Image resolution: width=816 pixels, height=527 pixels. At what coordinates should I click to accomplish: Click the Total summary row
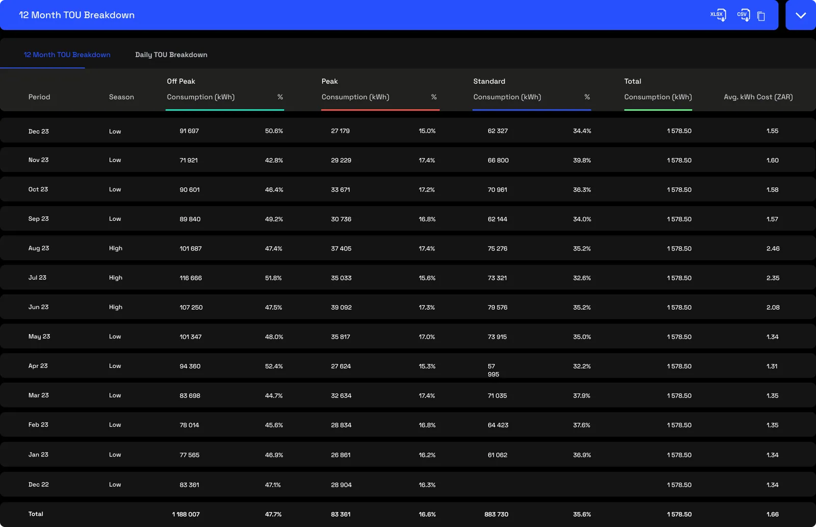[x=408, y=514]
